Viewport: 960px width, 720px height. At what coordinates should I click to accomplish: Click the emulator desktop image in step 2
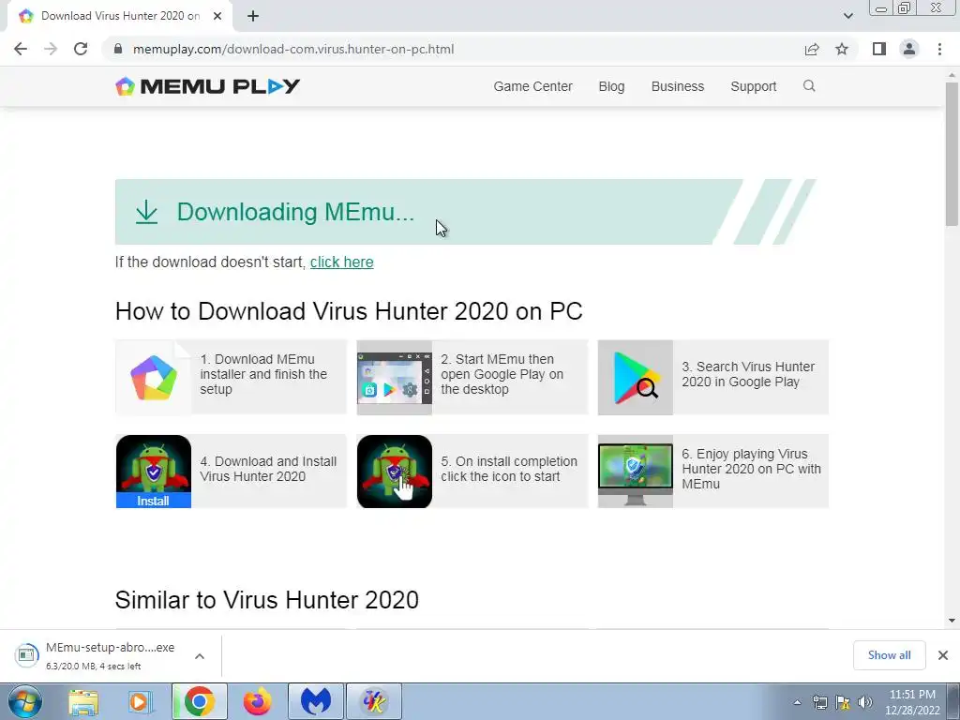(x=395, y=378)
